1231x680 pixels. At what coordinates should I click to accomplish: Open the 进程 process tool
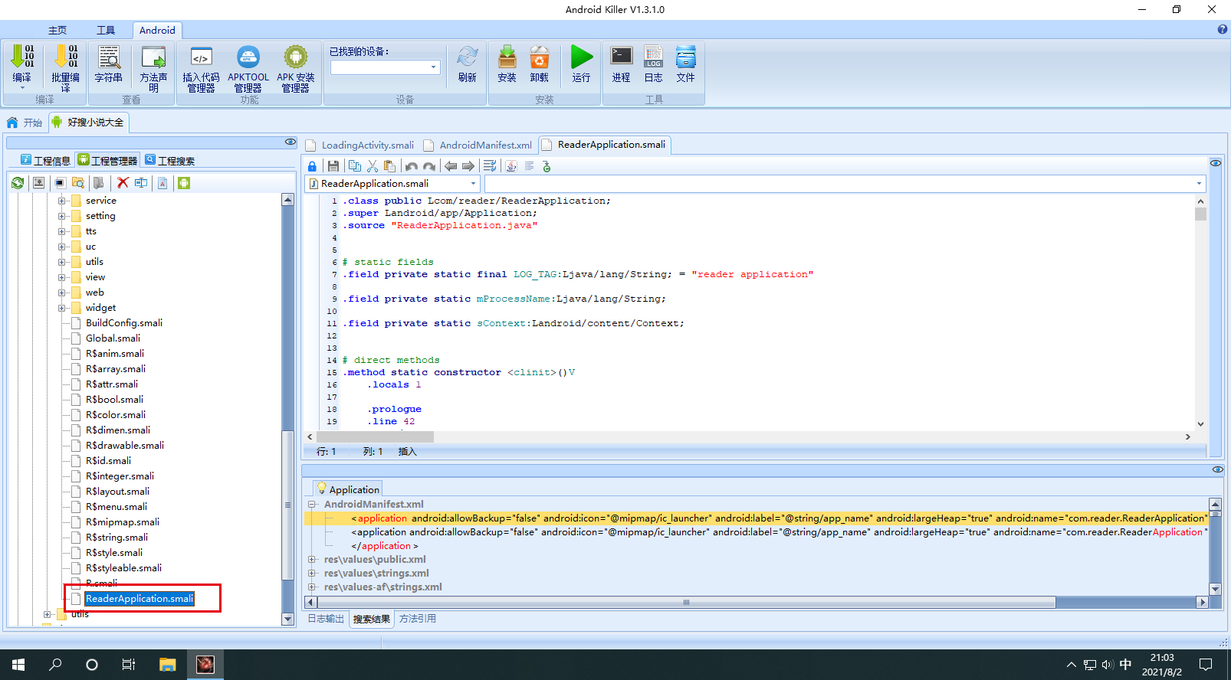pyautogui.click(x=622, y=57)
